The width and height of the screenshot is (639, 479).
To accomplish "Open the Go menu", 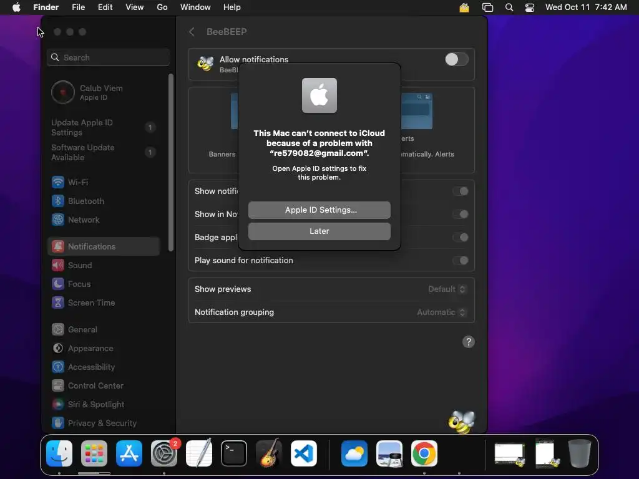I will [x=162, y=7].
